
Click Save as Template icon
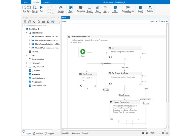click(35, 7)
